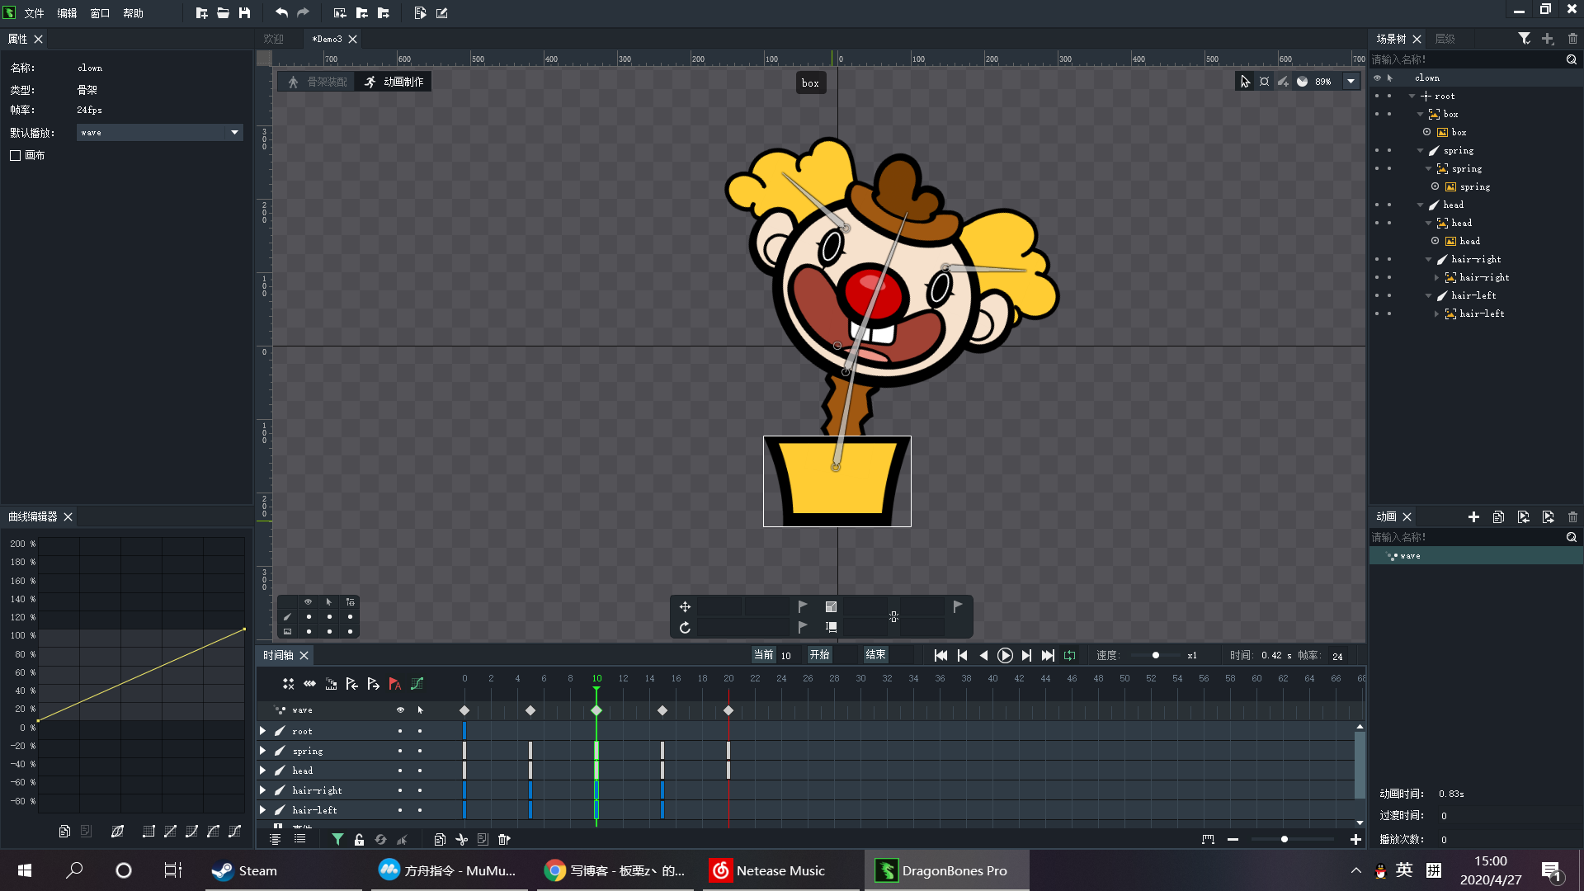This screenshot has width=1584, height=891.
Task: Click the playback speed slider handle
Action: [x=1155, y=655]
